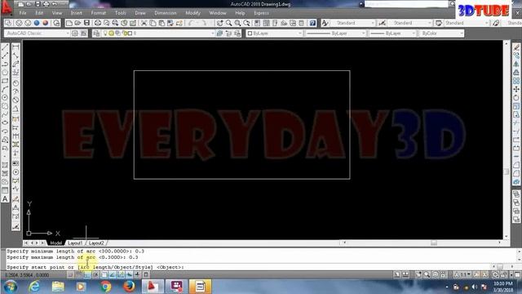Open the linetype ByLayer dropdown
522x294 pixels.
335,33
